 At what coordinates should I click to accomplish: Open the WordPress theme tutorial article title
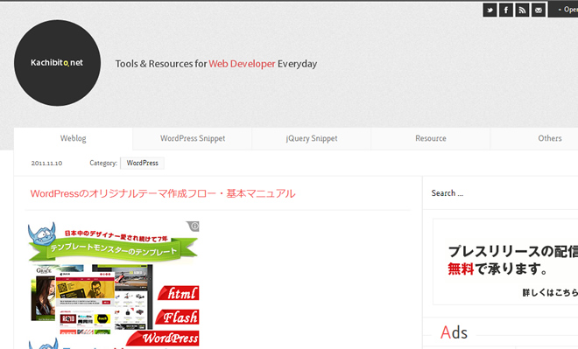(163, 193)
